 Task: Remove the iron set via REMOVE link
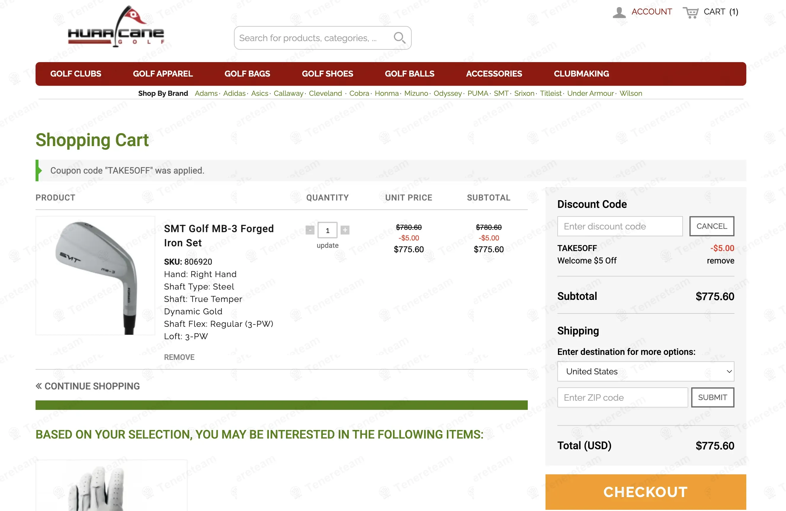click(179, 357)
